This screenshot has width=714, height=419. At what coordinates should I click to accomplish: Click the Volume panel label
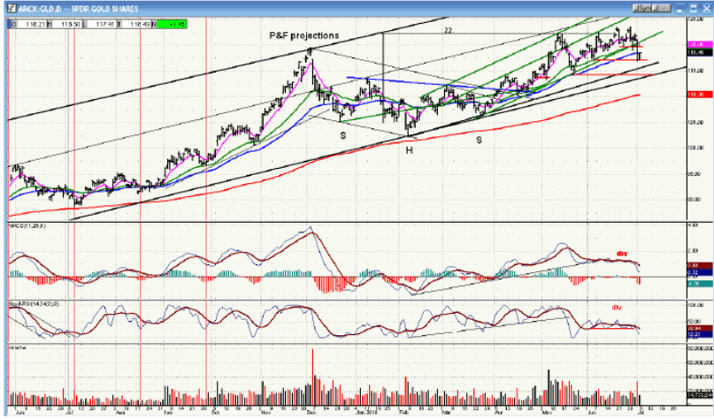tap(18, 347)
